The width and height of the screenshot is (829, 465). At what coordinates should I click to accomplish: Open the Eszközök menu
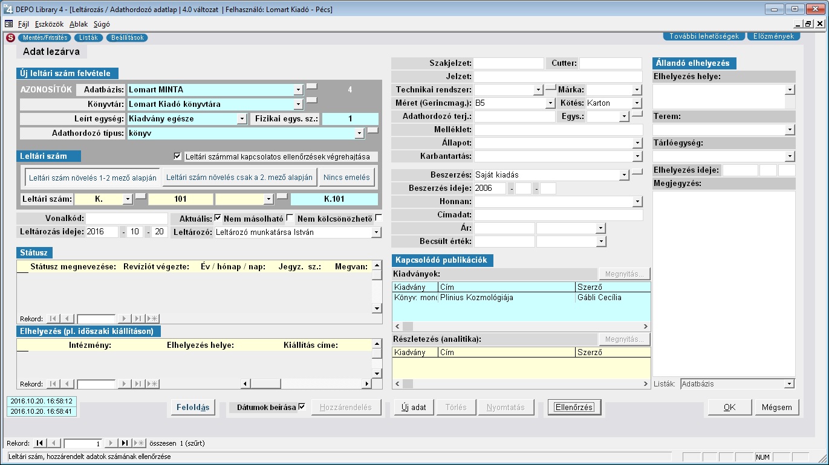click(49, 24)
